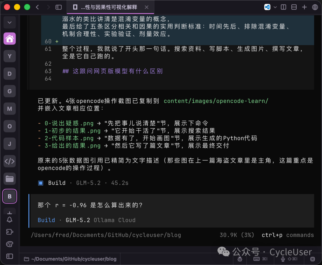Viewport: 322px width, 265px height.
Task: Open notifications bell in sidebar
Action: point(10,220)
